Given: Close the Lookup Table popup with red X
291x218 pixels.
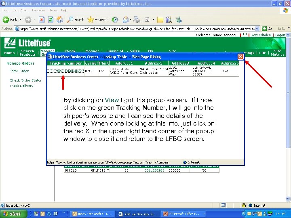Looking at the screenshot, I should pos(240,57).
